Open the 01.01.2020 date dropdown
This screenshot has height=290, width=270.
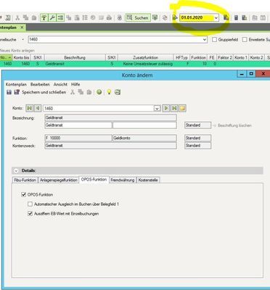[216, 17]
